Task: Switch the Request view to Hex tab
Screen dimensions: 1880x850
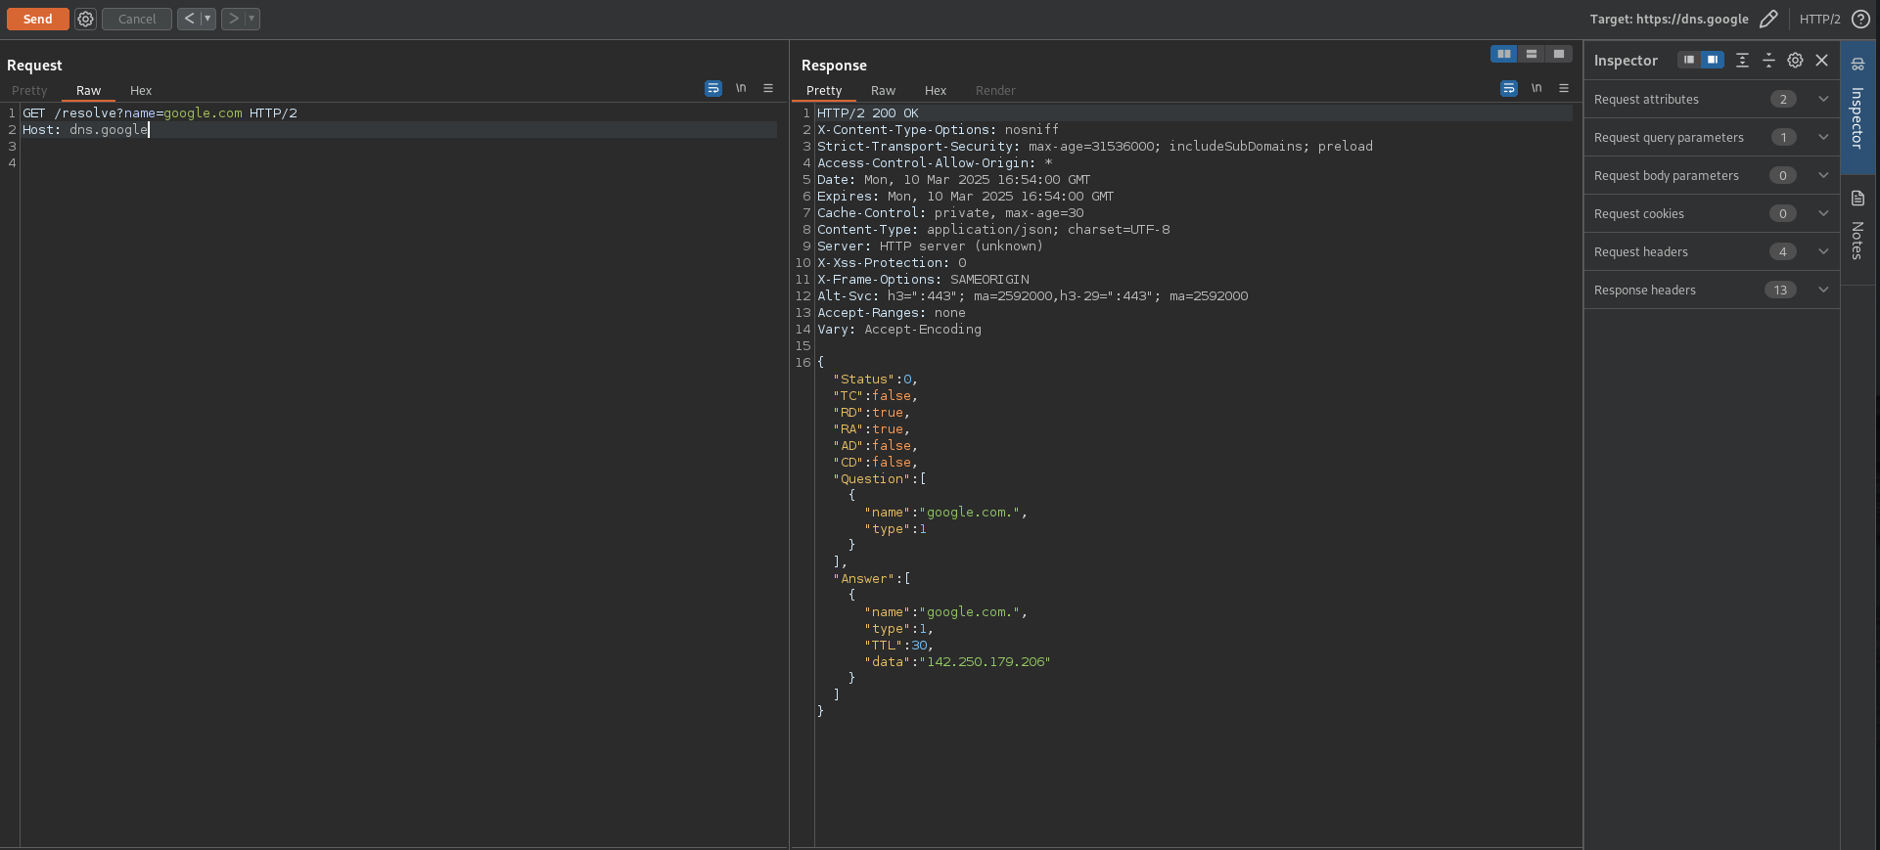Action: 141,90
